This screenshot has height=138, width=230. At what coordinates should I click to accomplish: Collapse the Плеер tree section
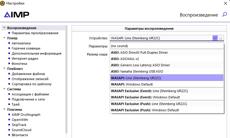(x=4, y=38)
